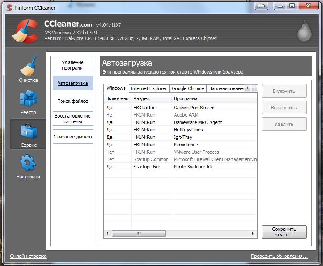Click the double-arrow title bar button
Image resolution: width=323 pixels, height=266 pixels.
click(x=261, y=6)
